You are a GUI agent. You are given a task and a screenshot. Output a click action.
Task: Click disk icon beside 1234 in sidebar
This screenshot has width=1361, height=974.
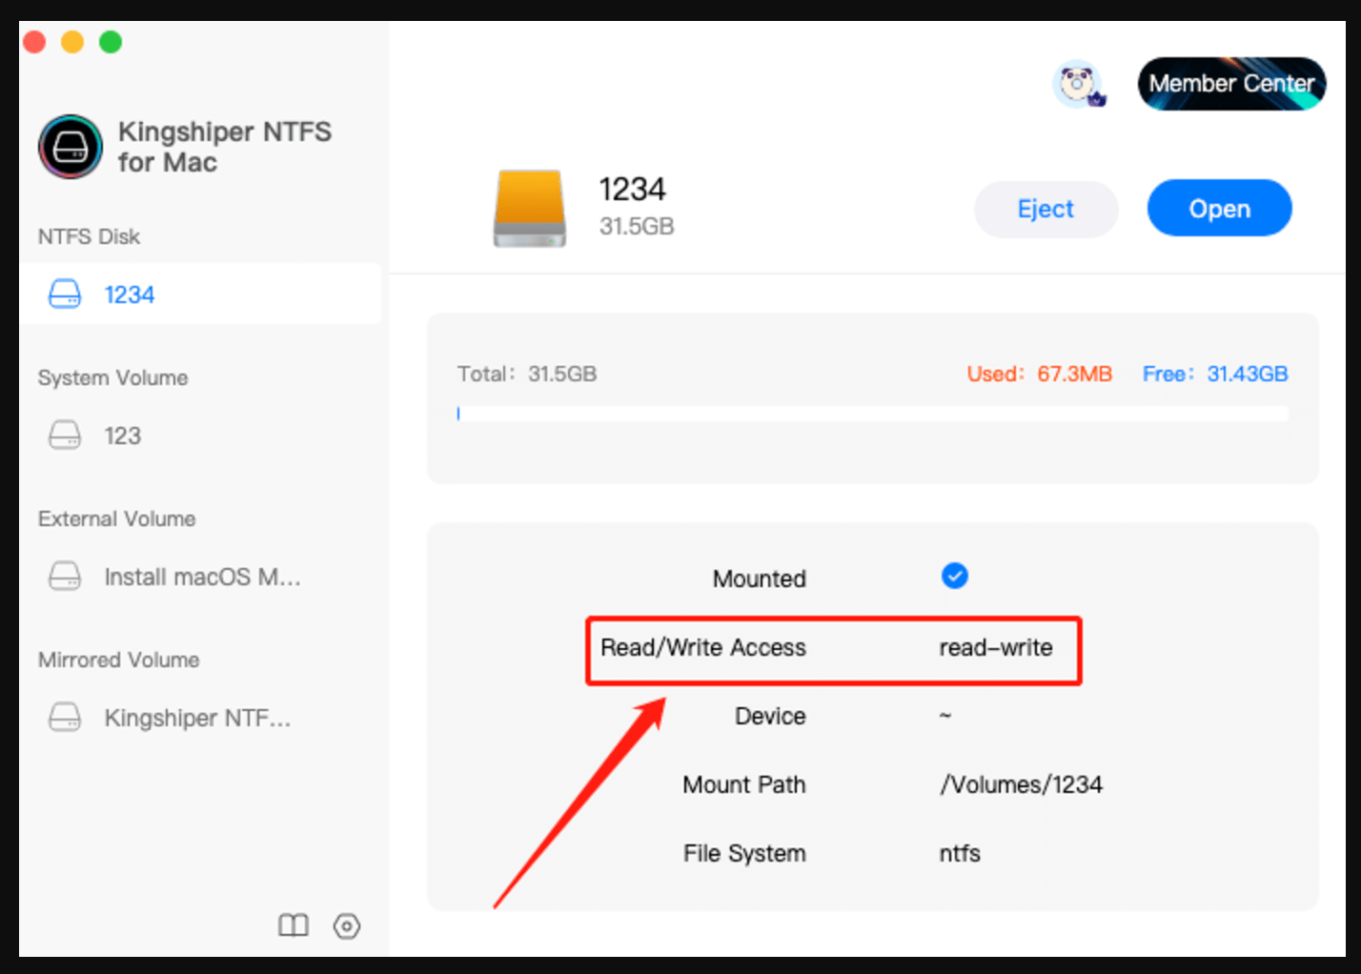tap(65, 294)
